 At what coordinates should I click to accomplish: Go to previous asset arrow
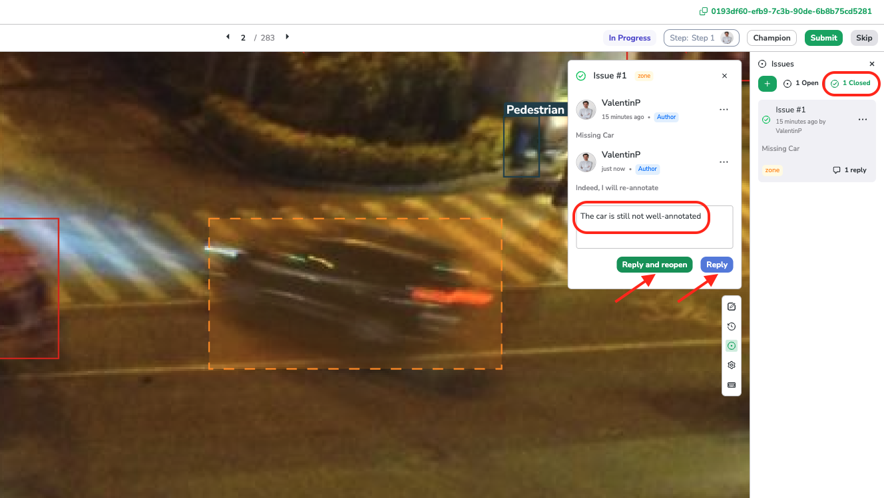[x=228, y=37]
